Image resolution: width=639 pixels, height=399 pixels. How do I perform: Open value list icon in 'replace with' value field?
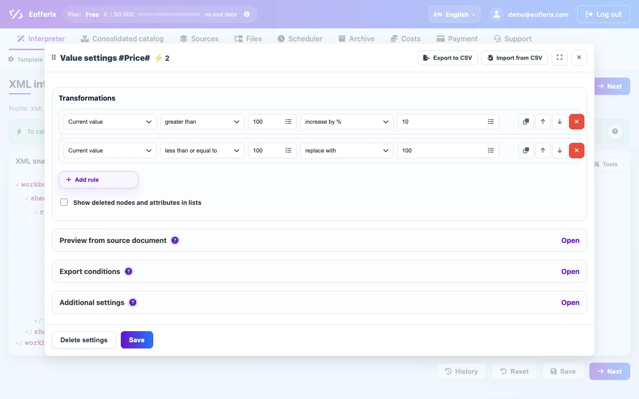490,150
